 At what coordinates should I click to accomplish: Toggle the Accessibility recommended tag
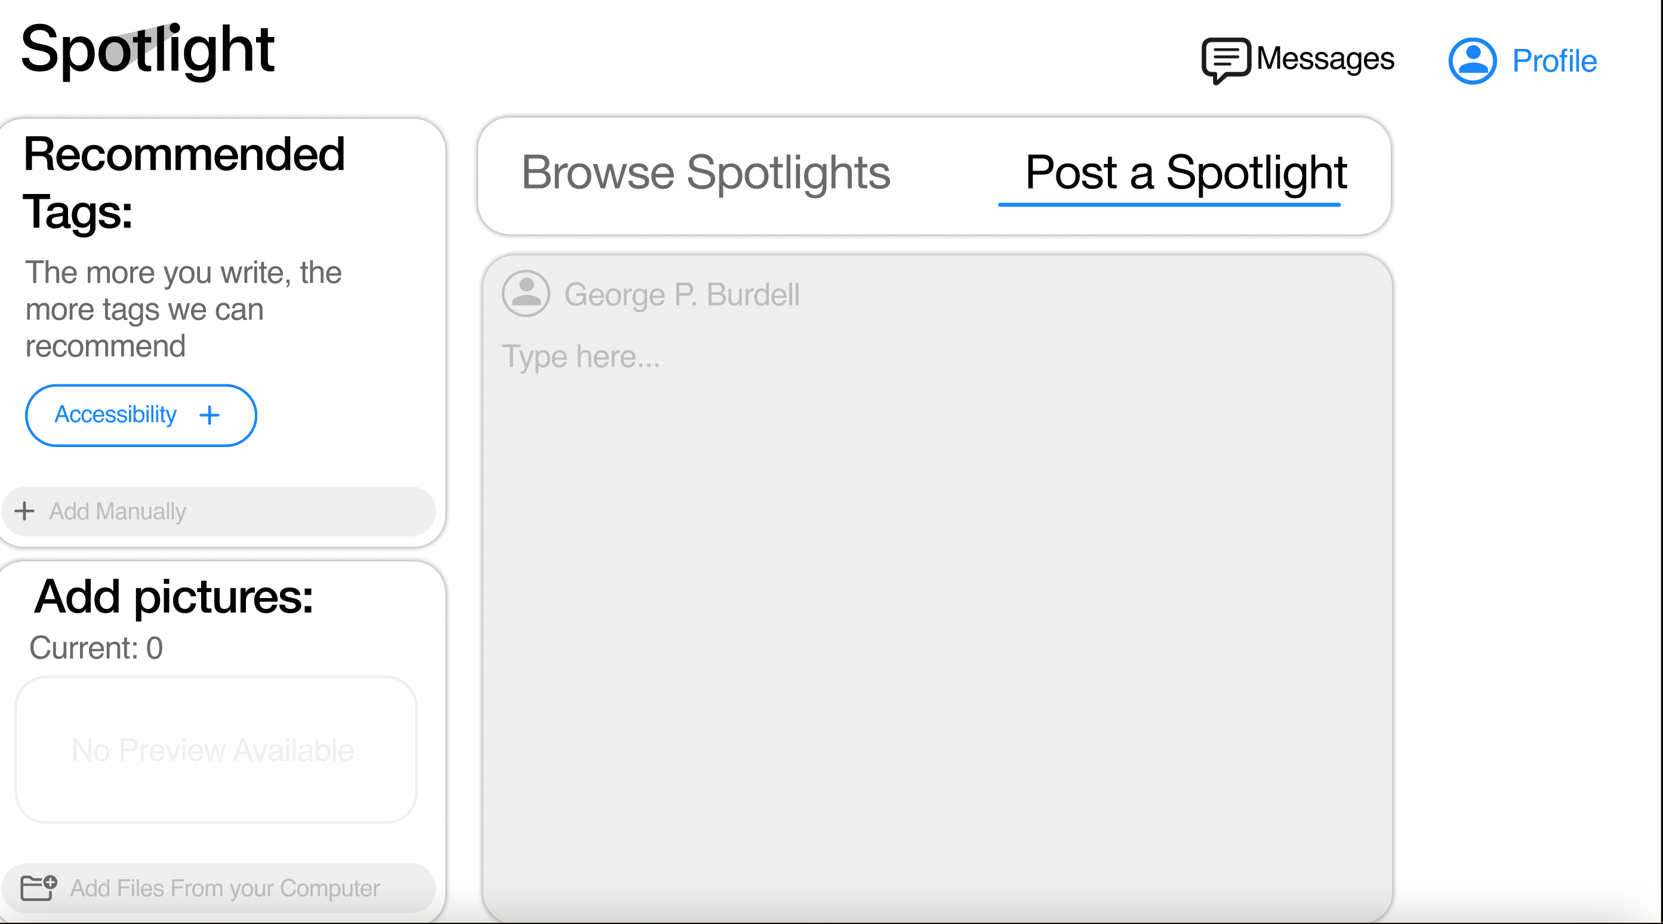[x=140, y=415]
